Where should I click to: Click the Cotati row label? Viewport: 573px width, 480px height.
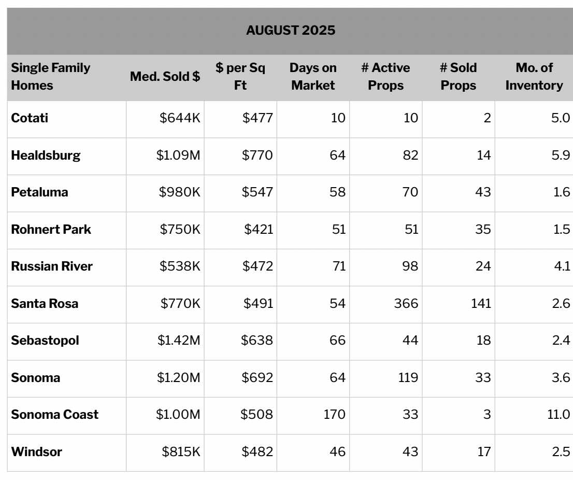click(x=30, y=118)
